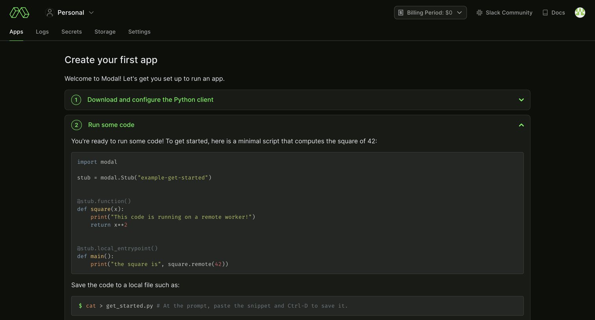Click the 'def main():' code line

[95, 256]
